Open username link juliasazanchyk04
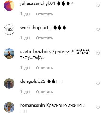This screenshot has height=115, width=105. tap(38, 4)
